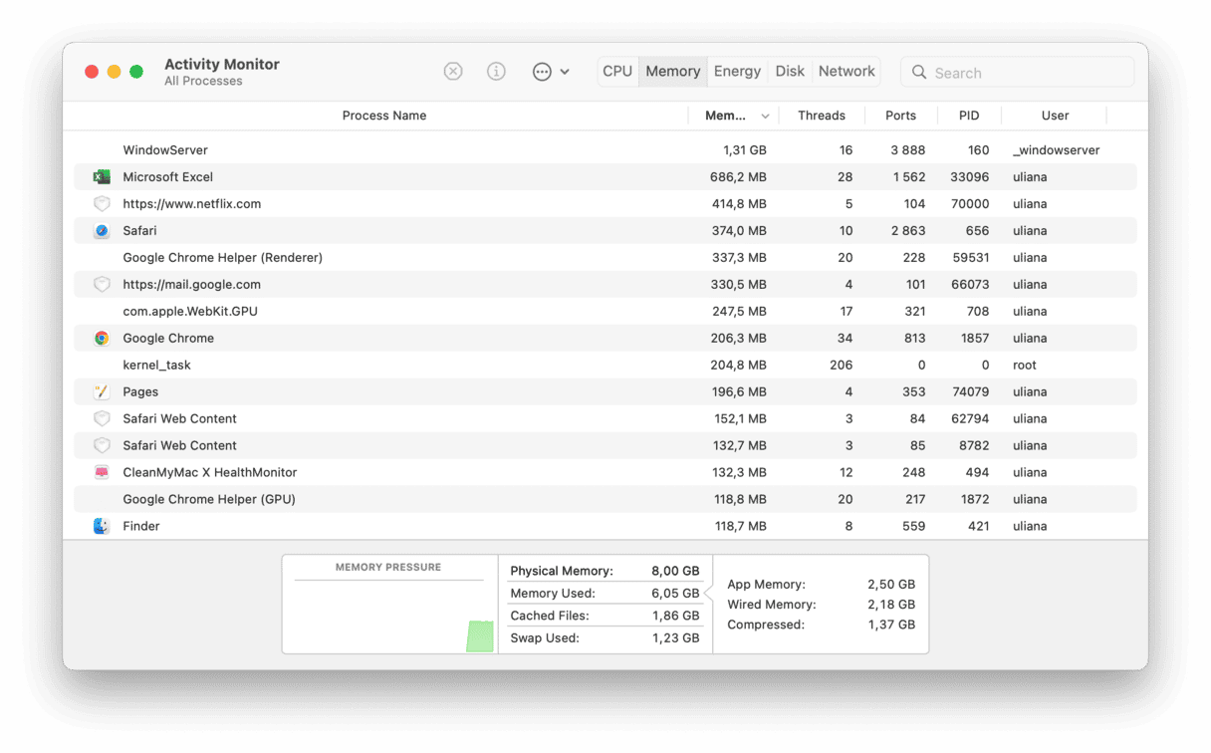Click shield icon of Safari Web Content 132,7 MB

click(x=102, y=446)
